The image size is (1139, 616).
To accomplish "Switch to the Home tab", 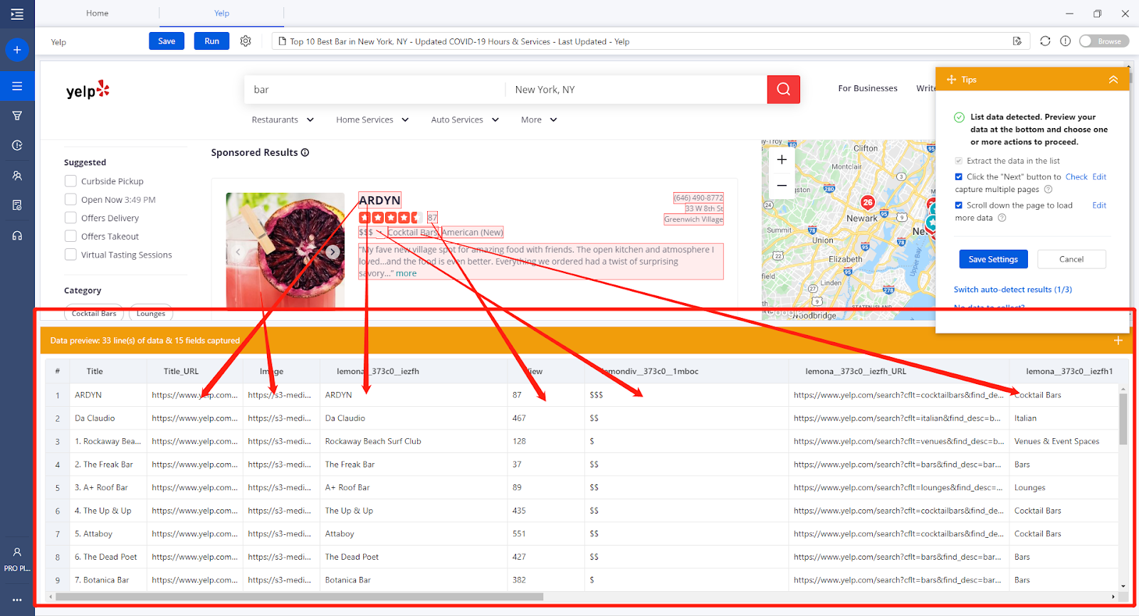I will coord(97,13).
